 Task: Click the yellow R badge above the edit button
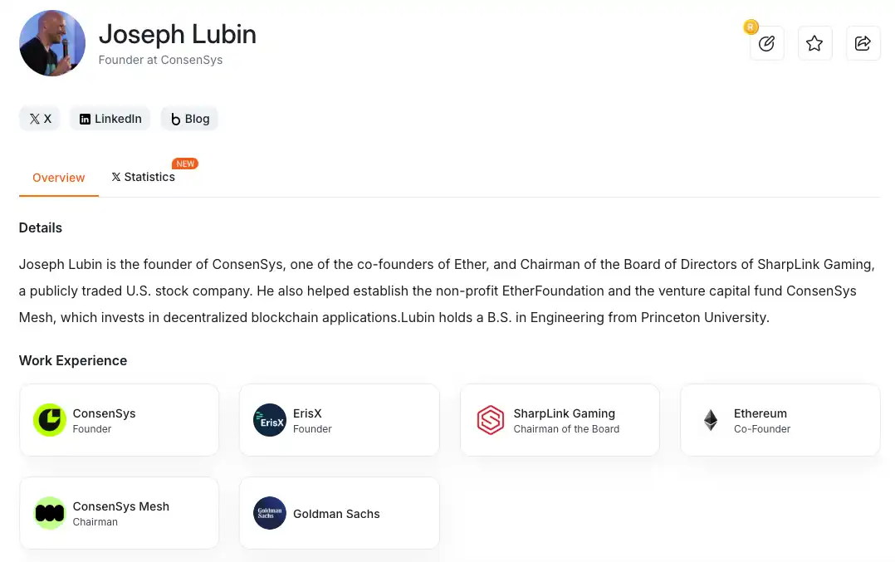[751, 27]
